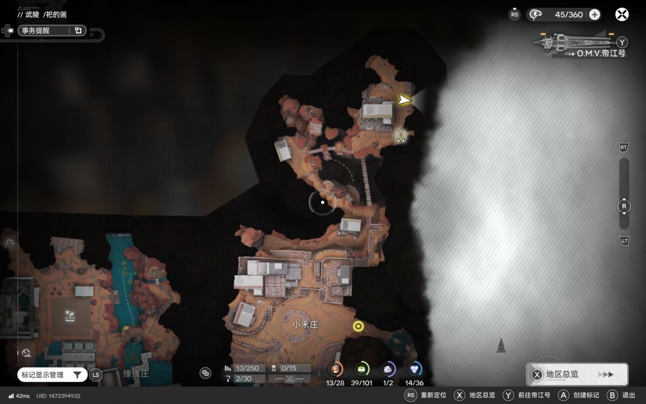The image size is (646, 404).
Task: Select the yellow ring marker near 小禾庄
Action: coord(358,327)
